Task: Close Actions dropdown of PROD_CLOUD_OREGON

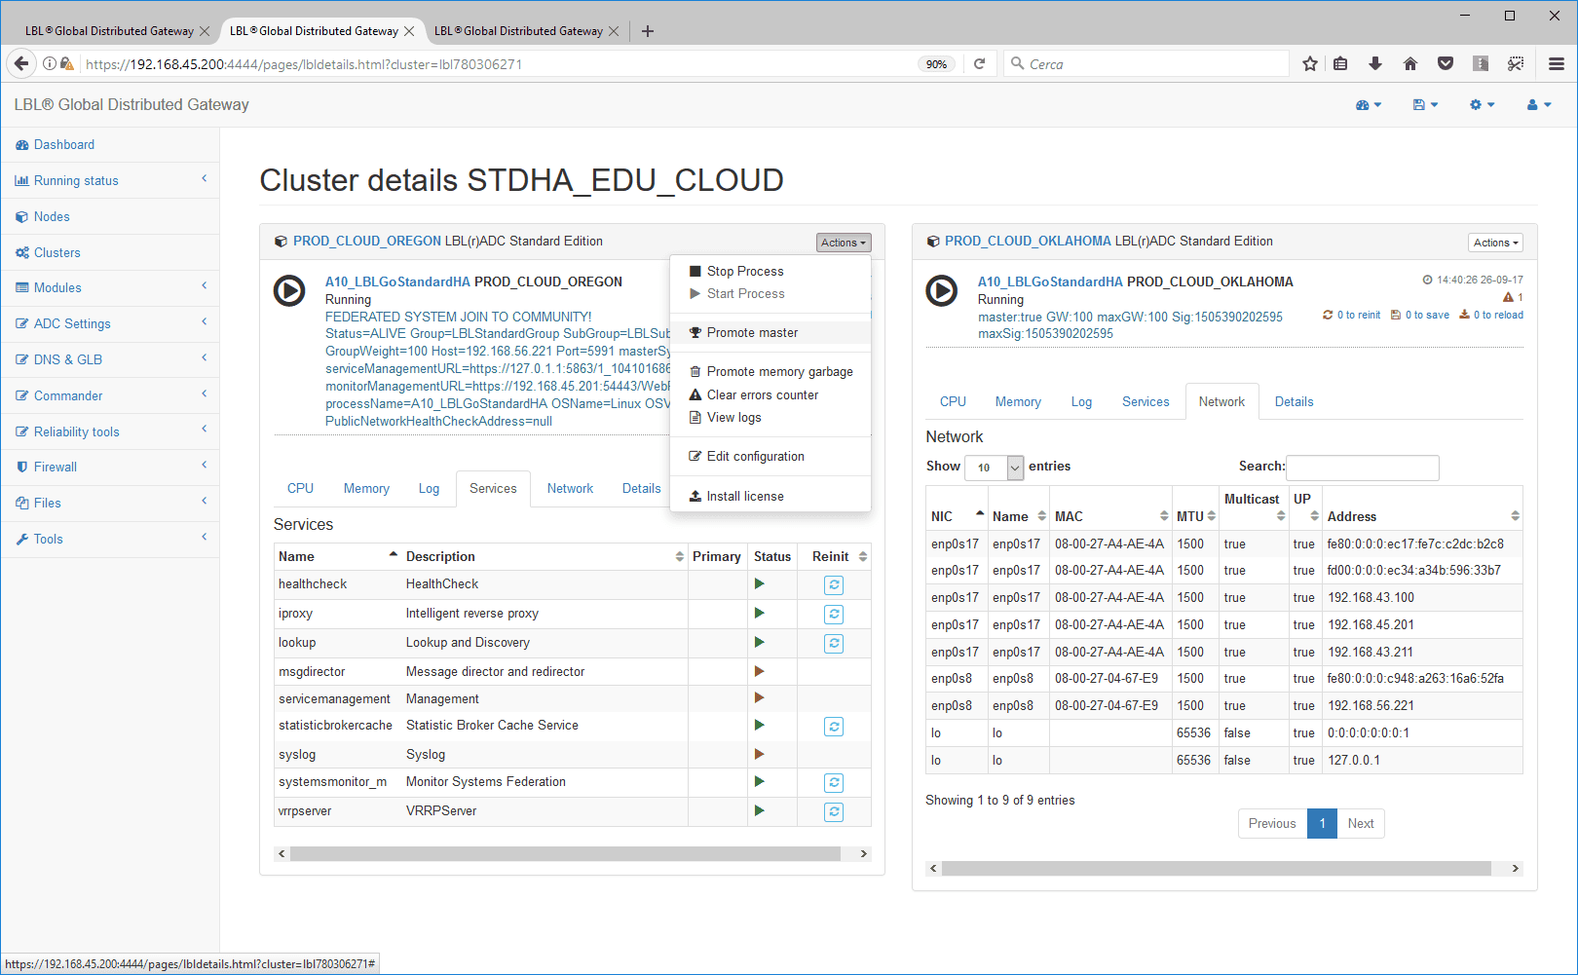Action: (x=843, y=243)
